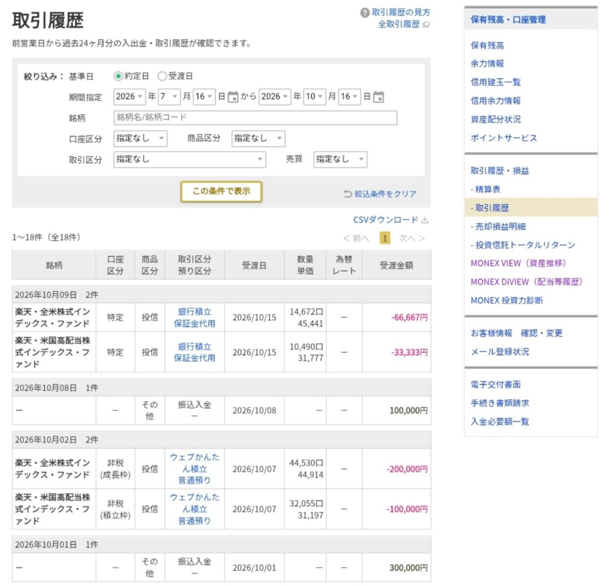Open メール登録状況 link
The image size is (610, 586).
pyautogui.click(x=500, y=352)
